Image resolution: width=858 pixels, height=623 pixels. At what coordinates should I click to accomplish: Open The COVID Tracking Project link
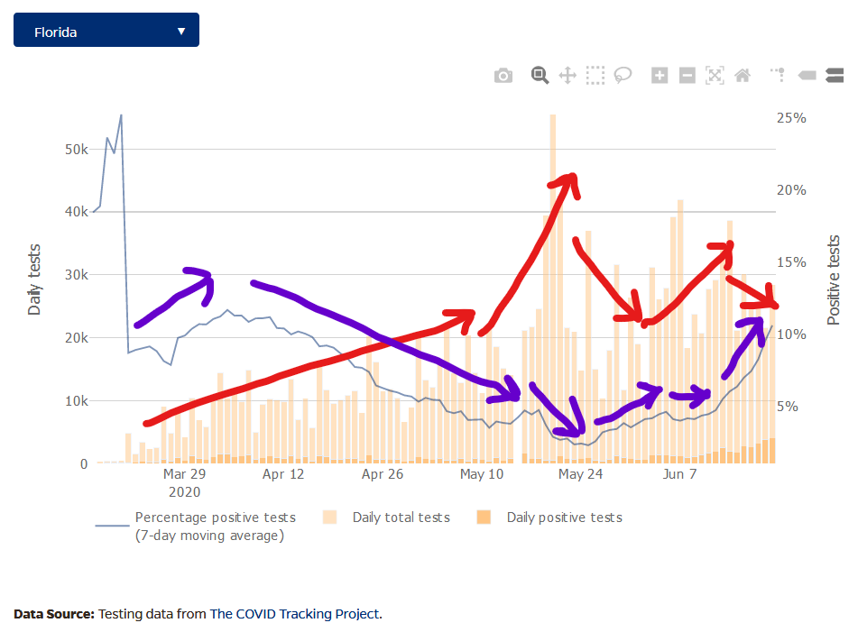[294, 614]
